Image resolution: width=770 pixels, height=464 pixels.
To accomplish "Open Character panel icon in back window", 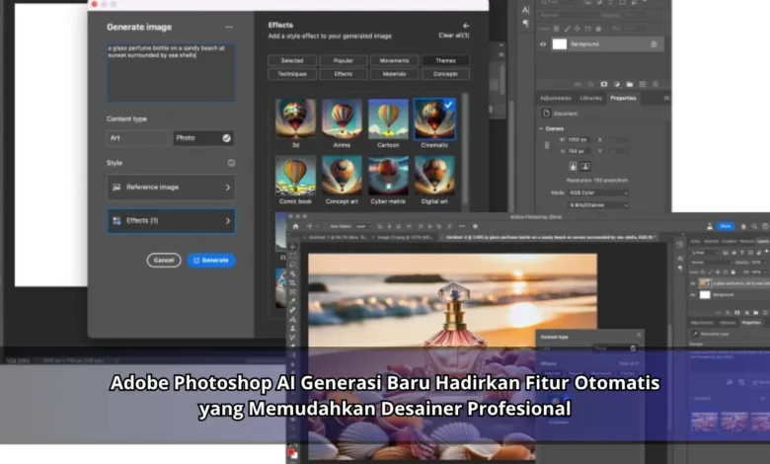I will click(x=525, y=10).
